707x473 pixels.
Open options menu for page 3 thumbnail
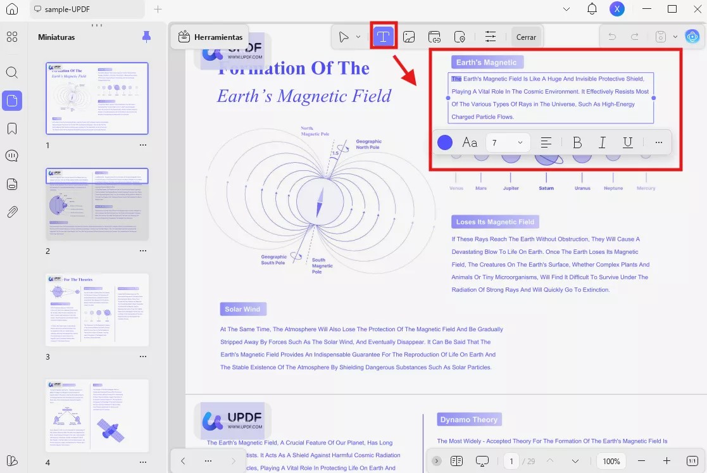coord(143,356)
